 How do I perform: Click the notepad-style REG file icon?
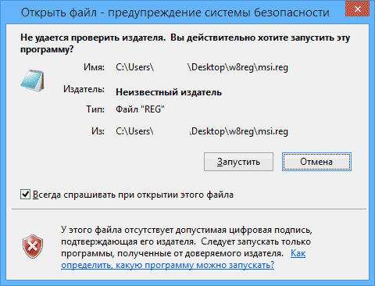click(32, 80)
